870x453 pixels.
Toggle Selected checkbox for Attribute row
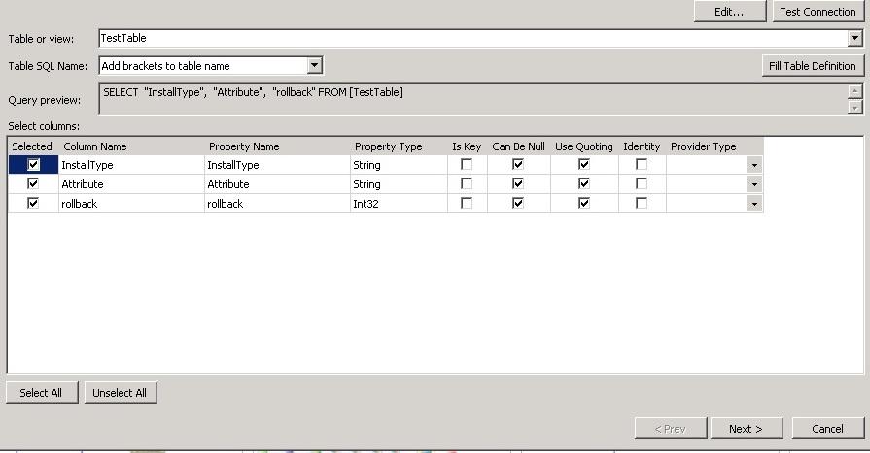[x=33, y=183]
